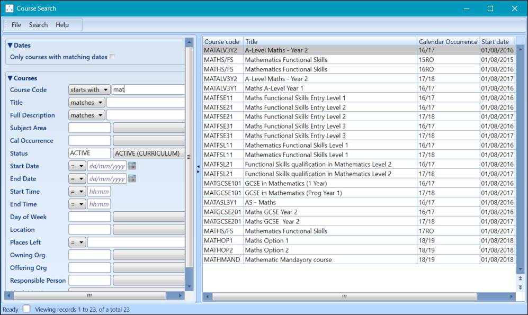Image resolution: width=528 pixels, height=315 pixels.
Task: Open the File menu
Action: point(16,25)
